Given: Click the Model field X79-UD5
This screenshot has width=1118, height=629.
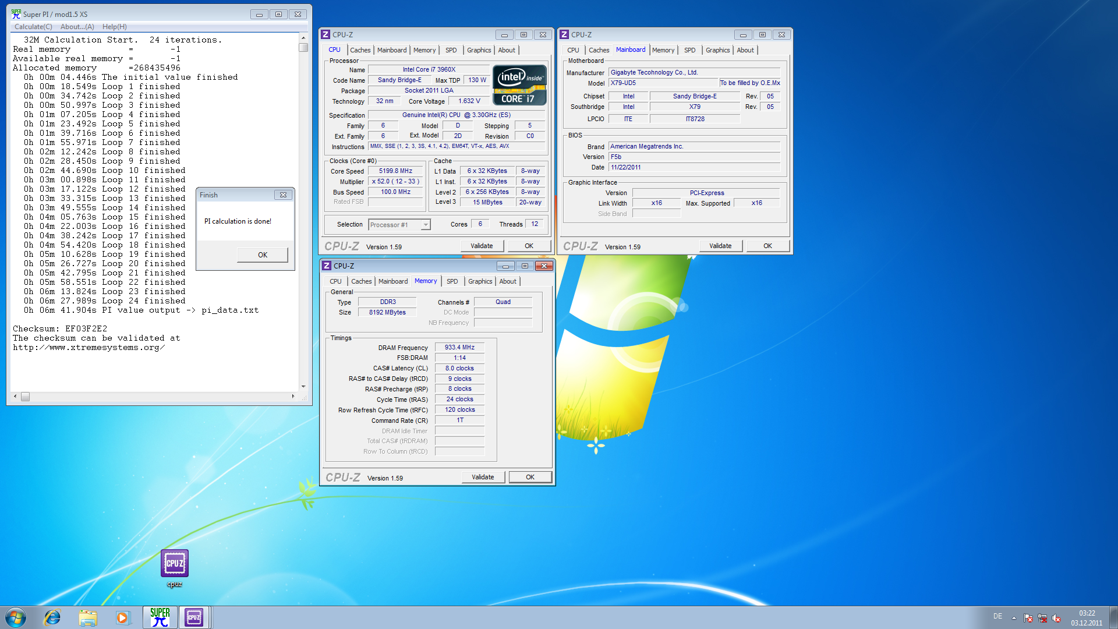Looking at the screenshot, I should (663, 83).
